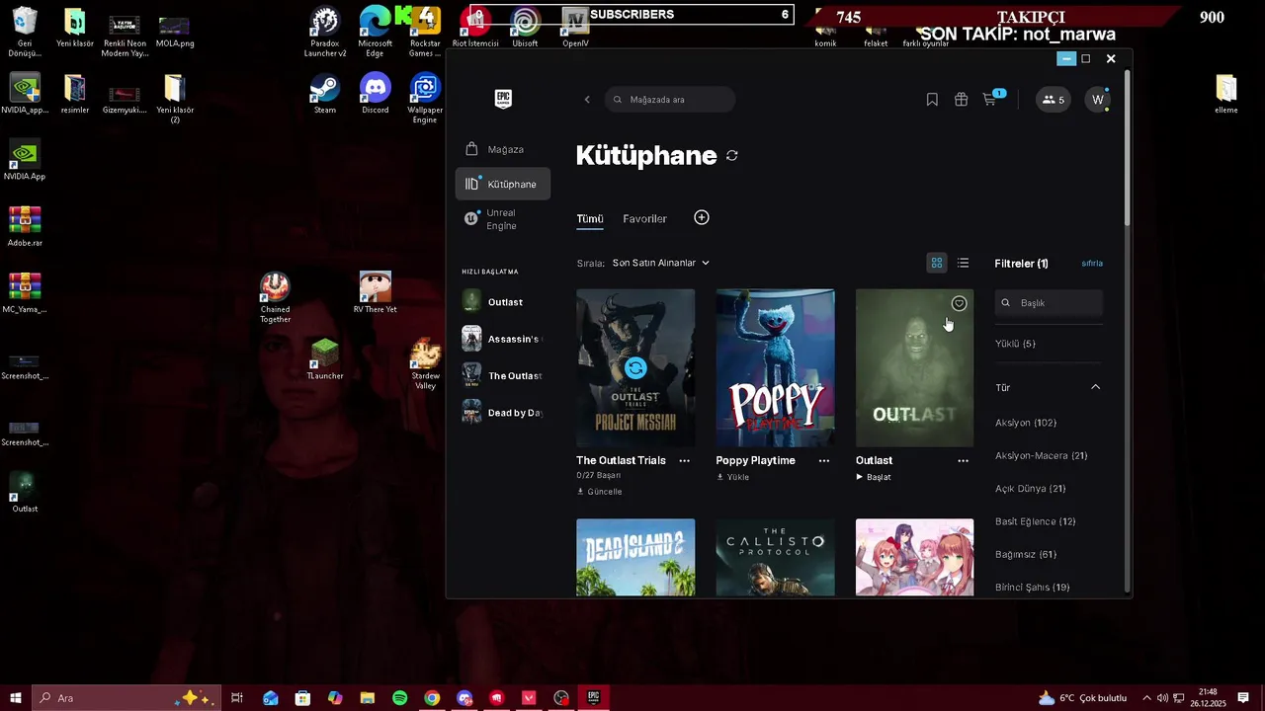Select Unreal Engine in the sidebar
1265x711 pixels.
point(503,219)
